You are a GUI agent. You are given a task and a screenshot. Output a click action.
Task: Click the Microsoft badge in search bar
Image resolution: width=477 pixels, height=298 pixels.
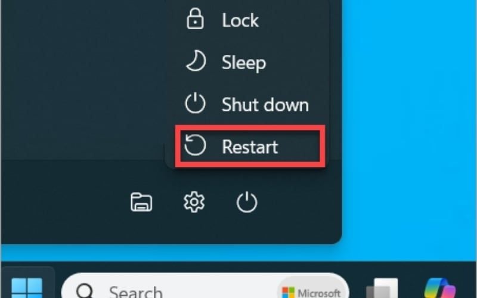coord(311,291)
